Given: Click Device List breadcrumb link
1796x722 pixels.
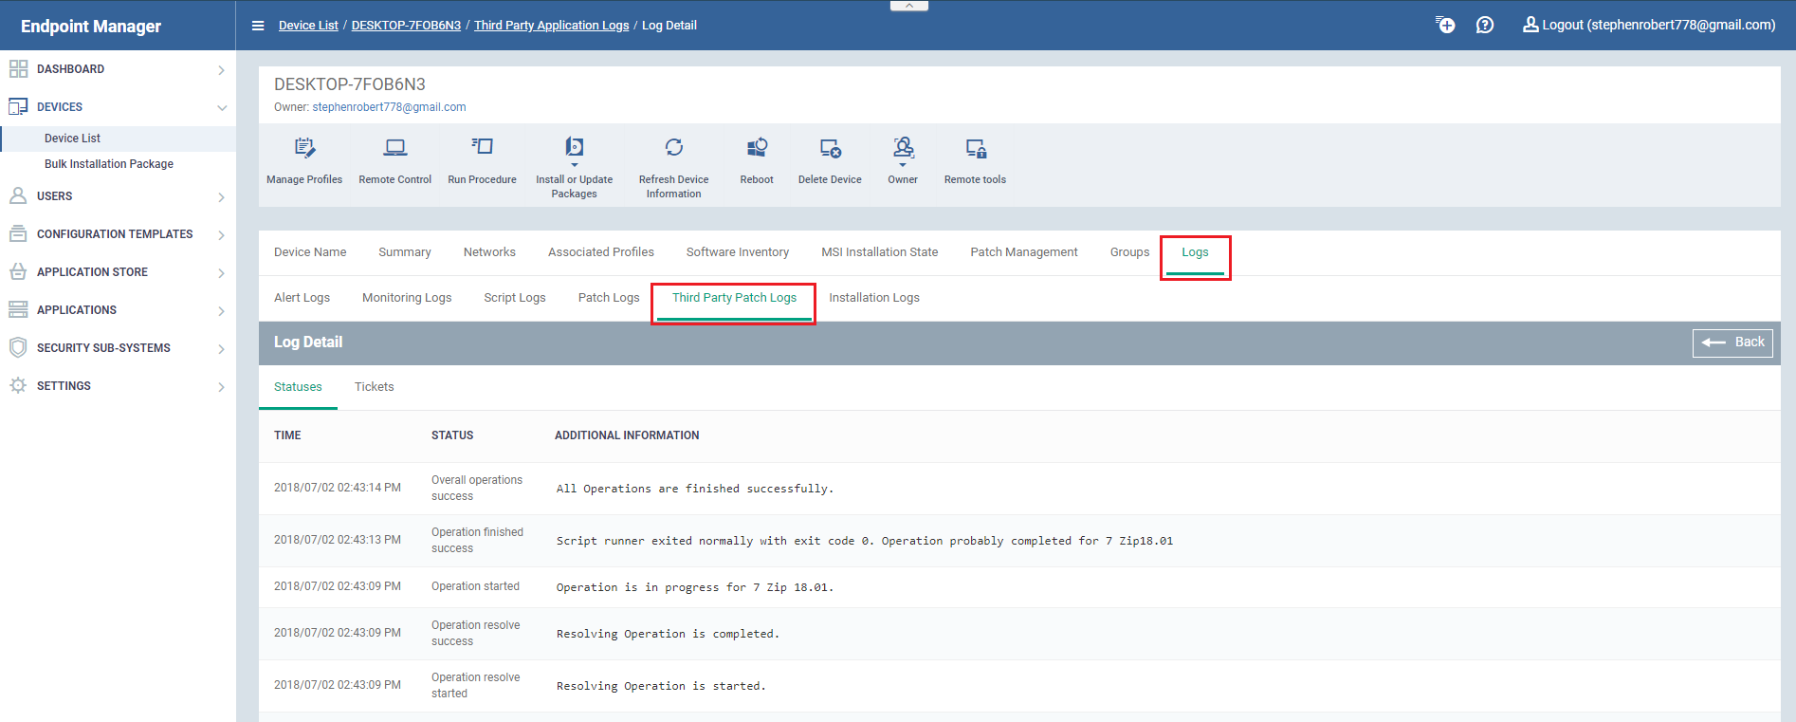Looking at the screenshot, I should [308, 26].
